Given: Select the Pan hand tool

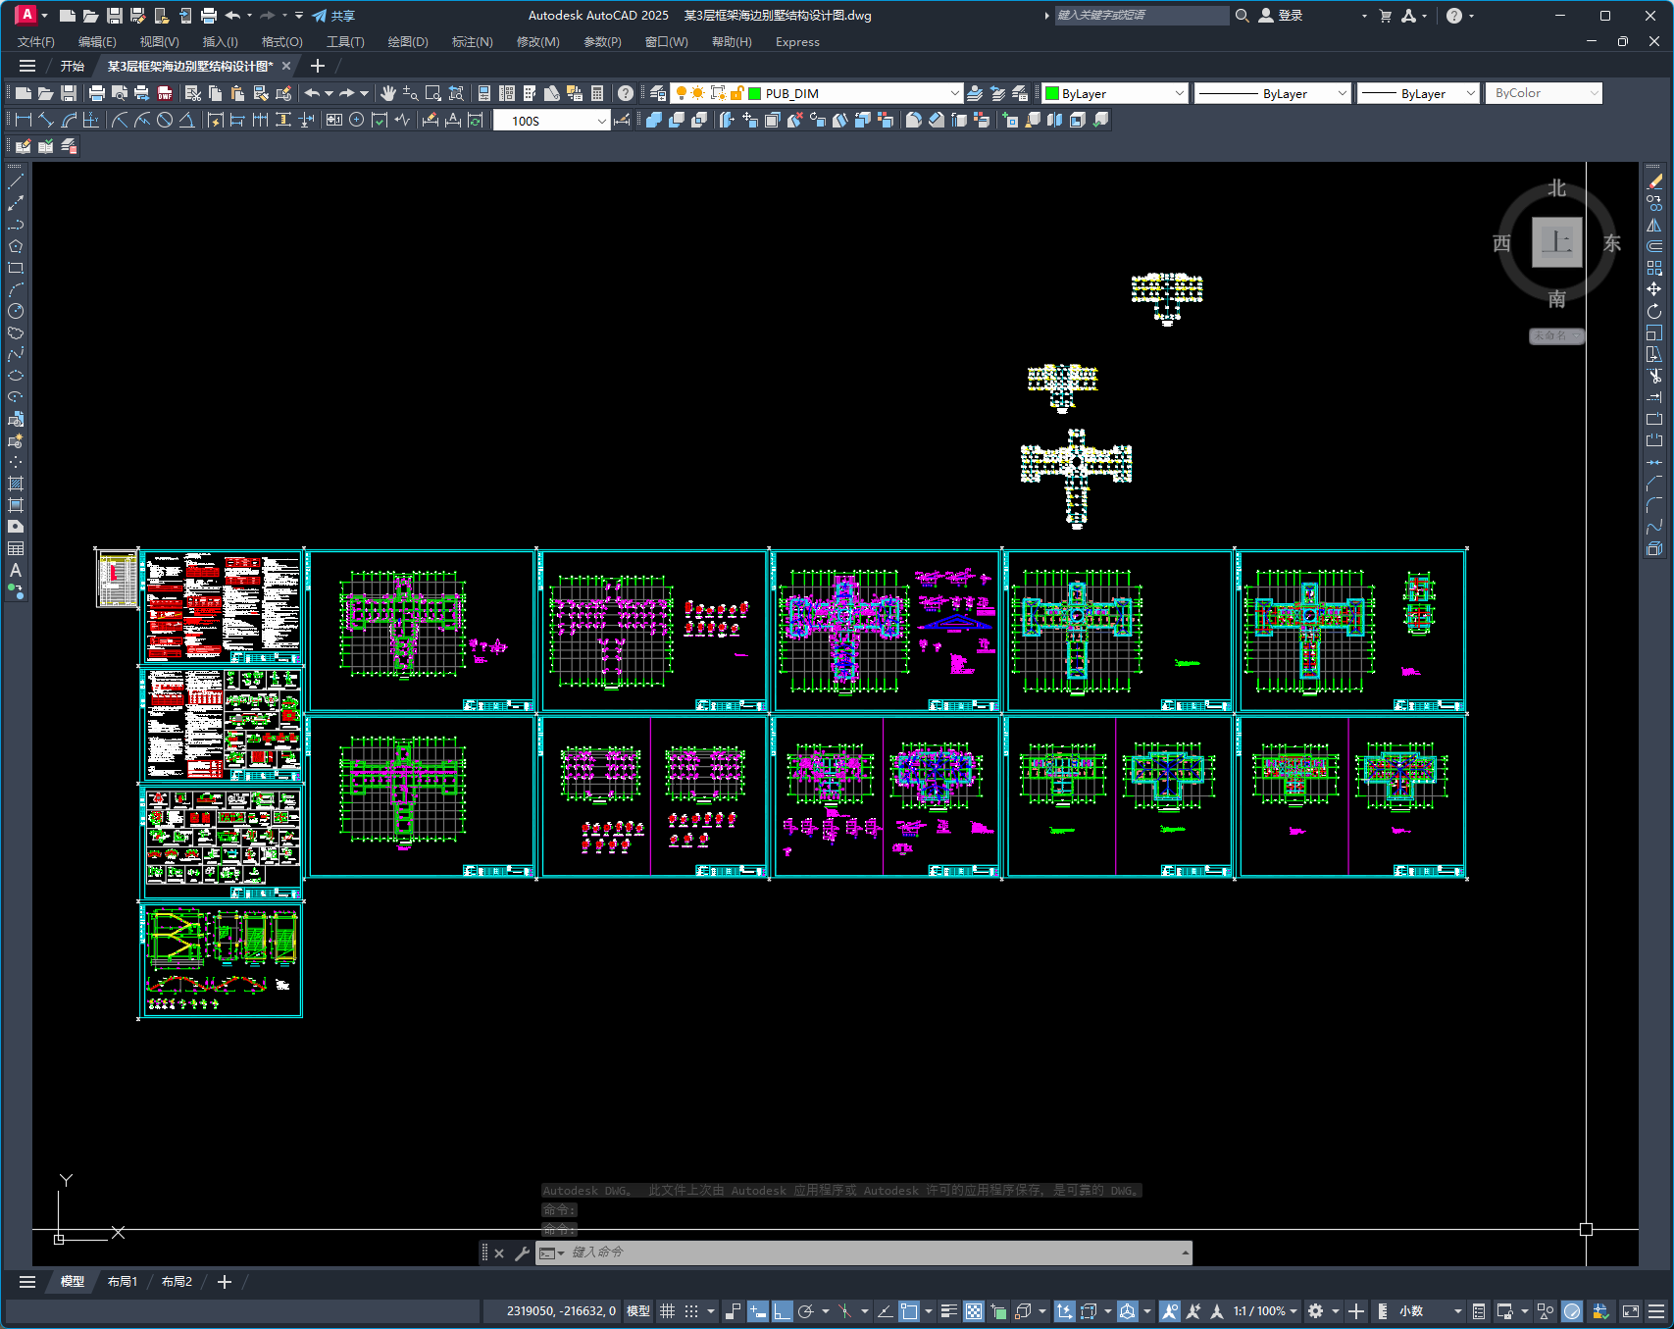Looking at the screenshot, I should pos(388,93).
